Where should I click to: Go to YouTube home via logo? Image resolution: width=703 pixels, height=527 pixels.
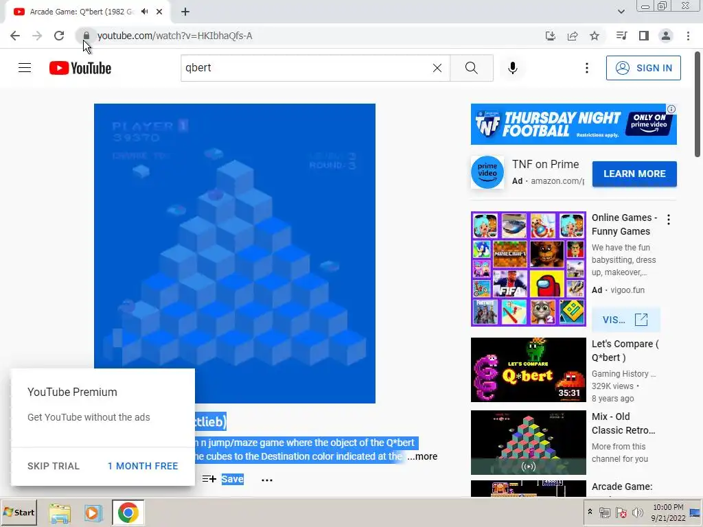80,68
